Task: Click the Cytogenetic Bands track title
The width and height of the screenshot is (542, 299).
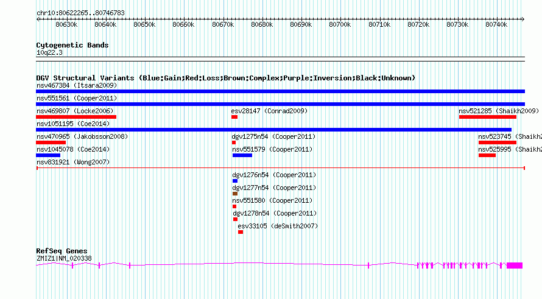Action: [x=72, y=45]
